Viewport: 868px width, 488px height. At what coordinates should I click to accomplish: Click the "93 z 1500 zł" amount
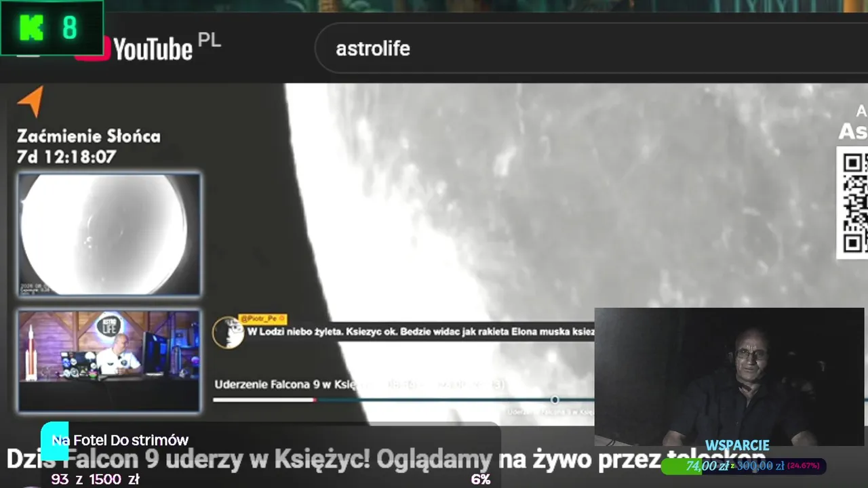point(95,480)
